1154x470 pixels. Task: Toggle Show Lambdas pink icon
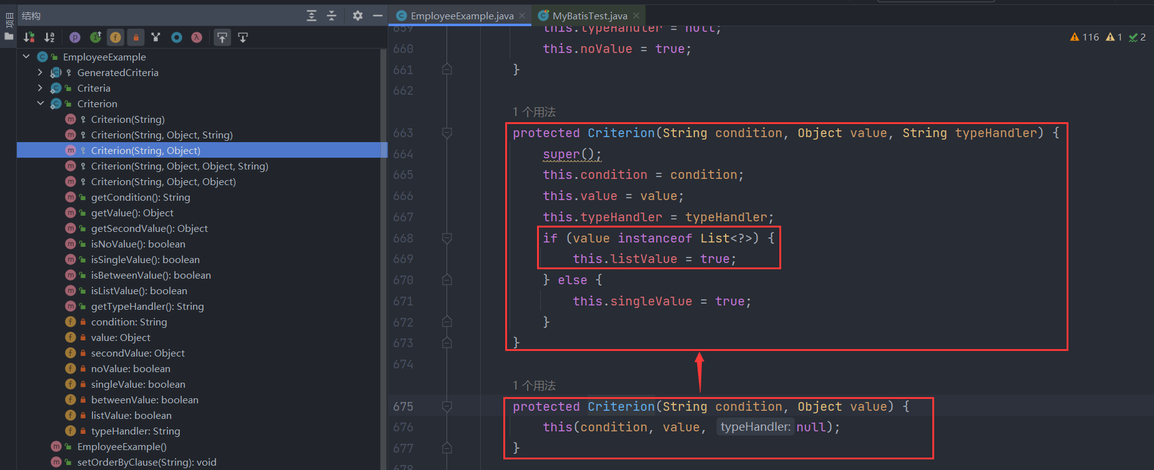pyautogui.click(x=197, y=37)
